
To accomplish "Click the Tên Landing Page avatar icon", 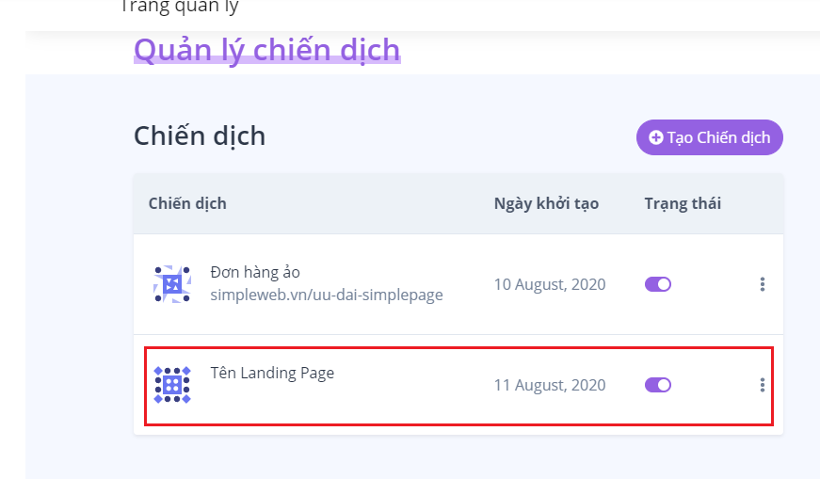I will [x=172, y=385].
